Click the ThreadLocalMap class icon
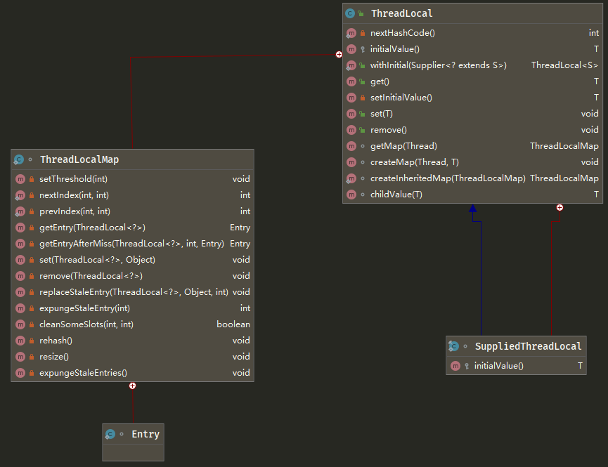 click(x=18, y=159)
